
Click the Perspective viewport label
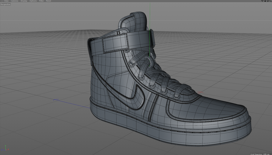click(x=6, y=4)
